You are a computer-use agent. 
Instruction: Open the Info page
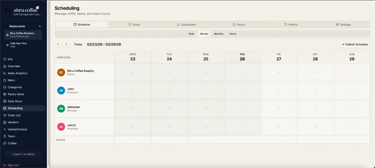tap(23, 59)
